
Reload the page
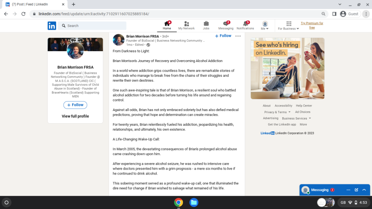pyautogui.click(x=23, y=14)
